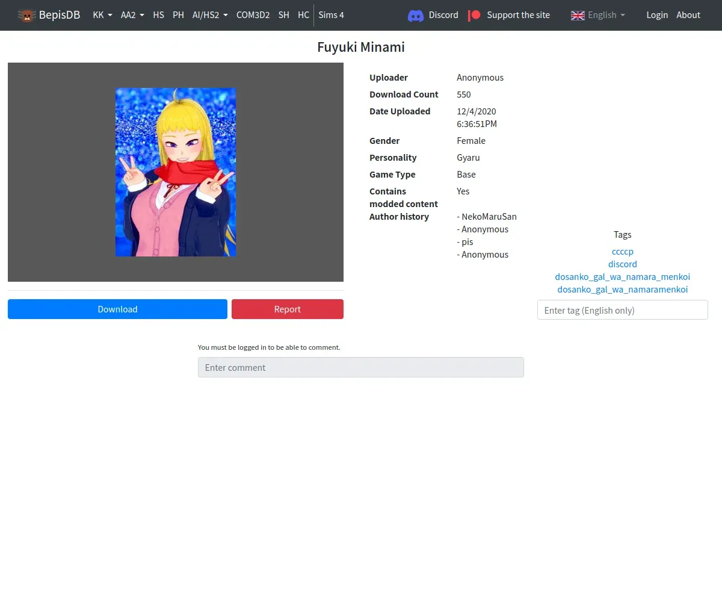Click the Discord logo icon
The width and height of the screenshot is (722, 602).
click(416, 15)
